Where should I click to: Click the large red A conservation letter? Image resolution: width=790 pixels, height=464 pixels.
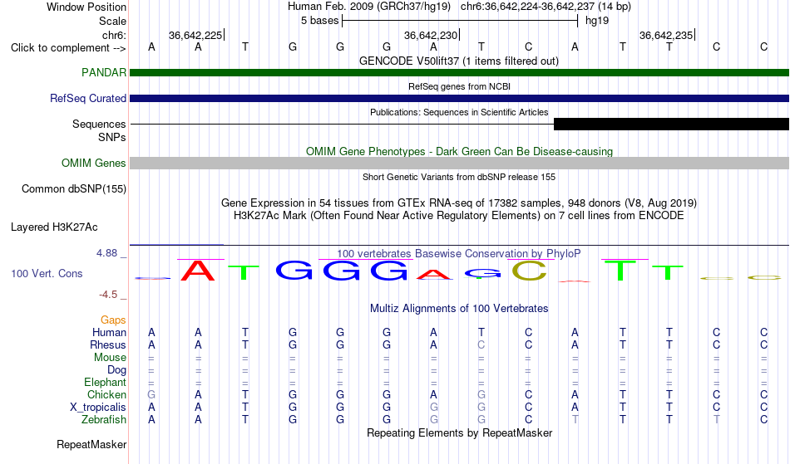point(198,271)
